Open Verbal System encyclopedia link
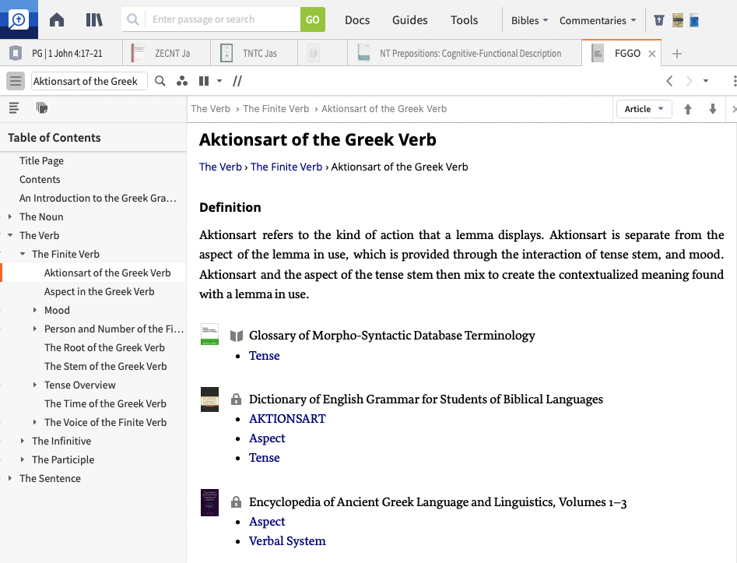The image size is (737, 563). pos(287,541)
